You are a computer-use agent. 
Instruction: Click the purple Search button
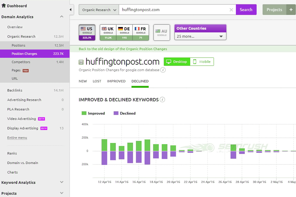coord(246,10)
